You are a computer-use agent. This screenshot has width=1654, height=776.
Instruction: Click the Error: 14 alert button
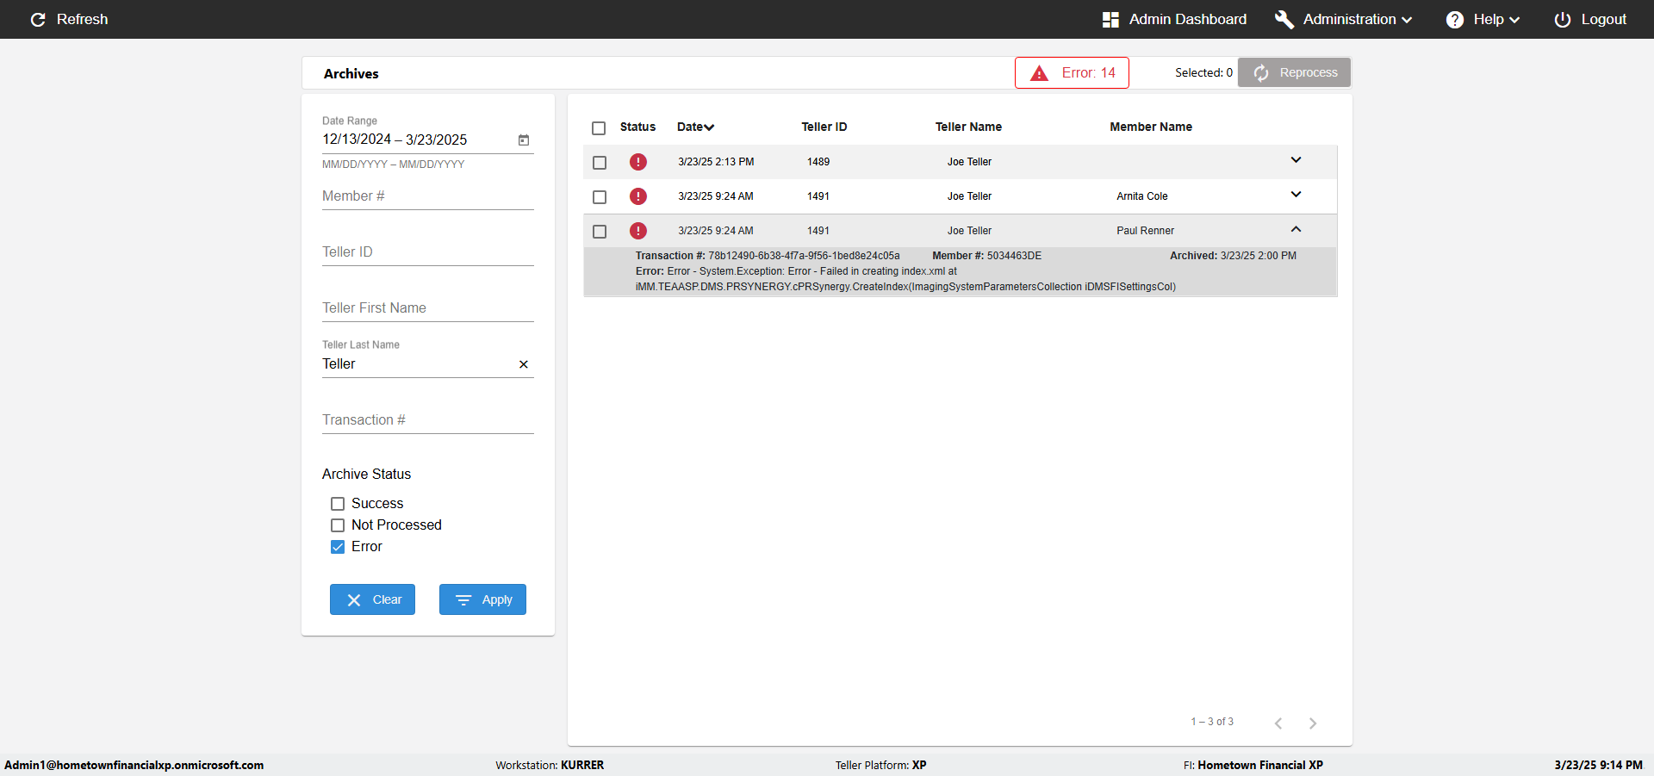(1072, 72)
